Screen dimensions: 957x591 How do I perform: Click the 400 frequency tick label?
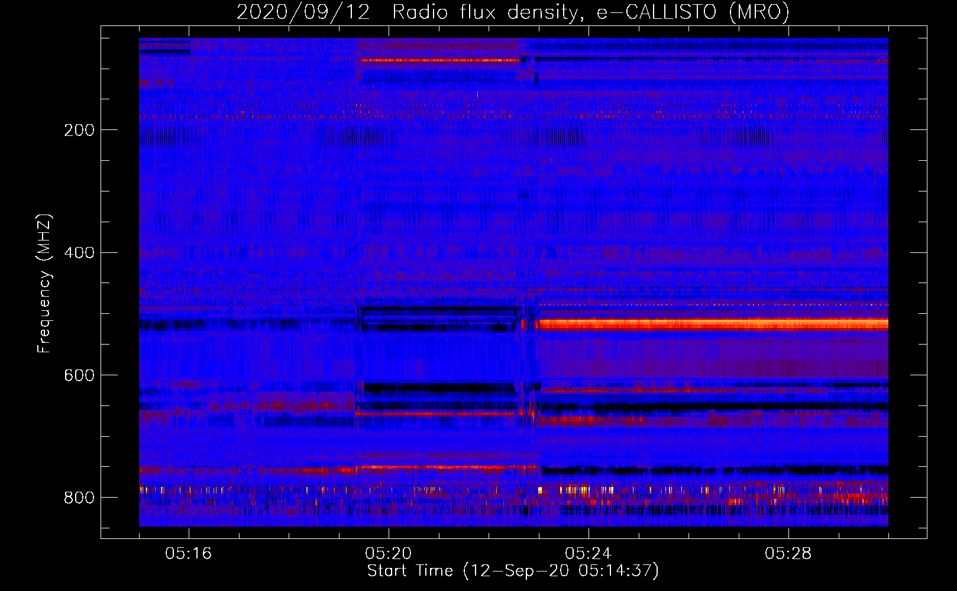(79, 253)
